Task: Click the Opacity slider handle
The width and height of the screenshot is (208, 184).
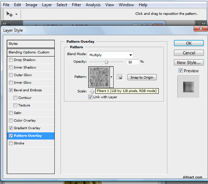Action: point(106,62)
